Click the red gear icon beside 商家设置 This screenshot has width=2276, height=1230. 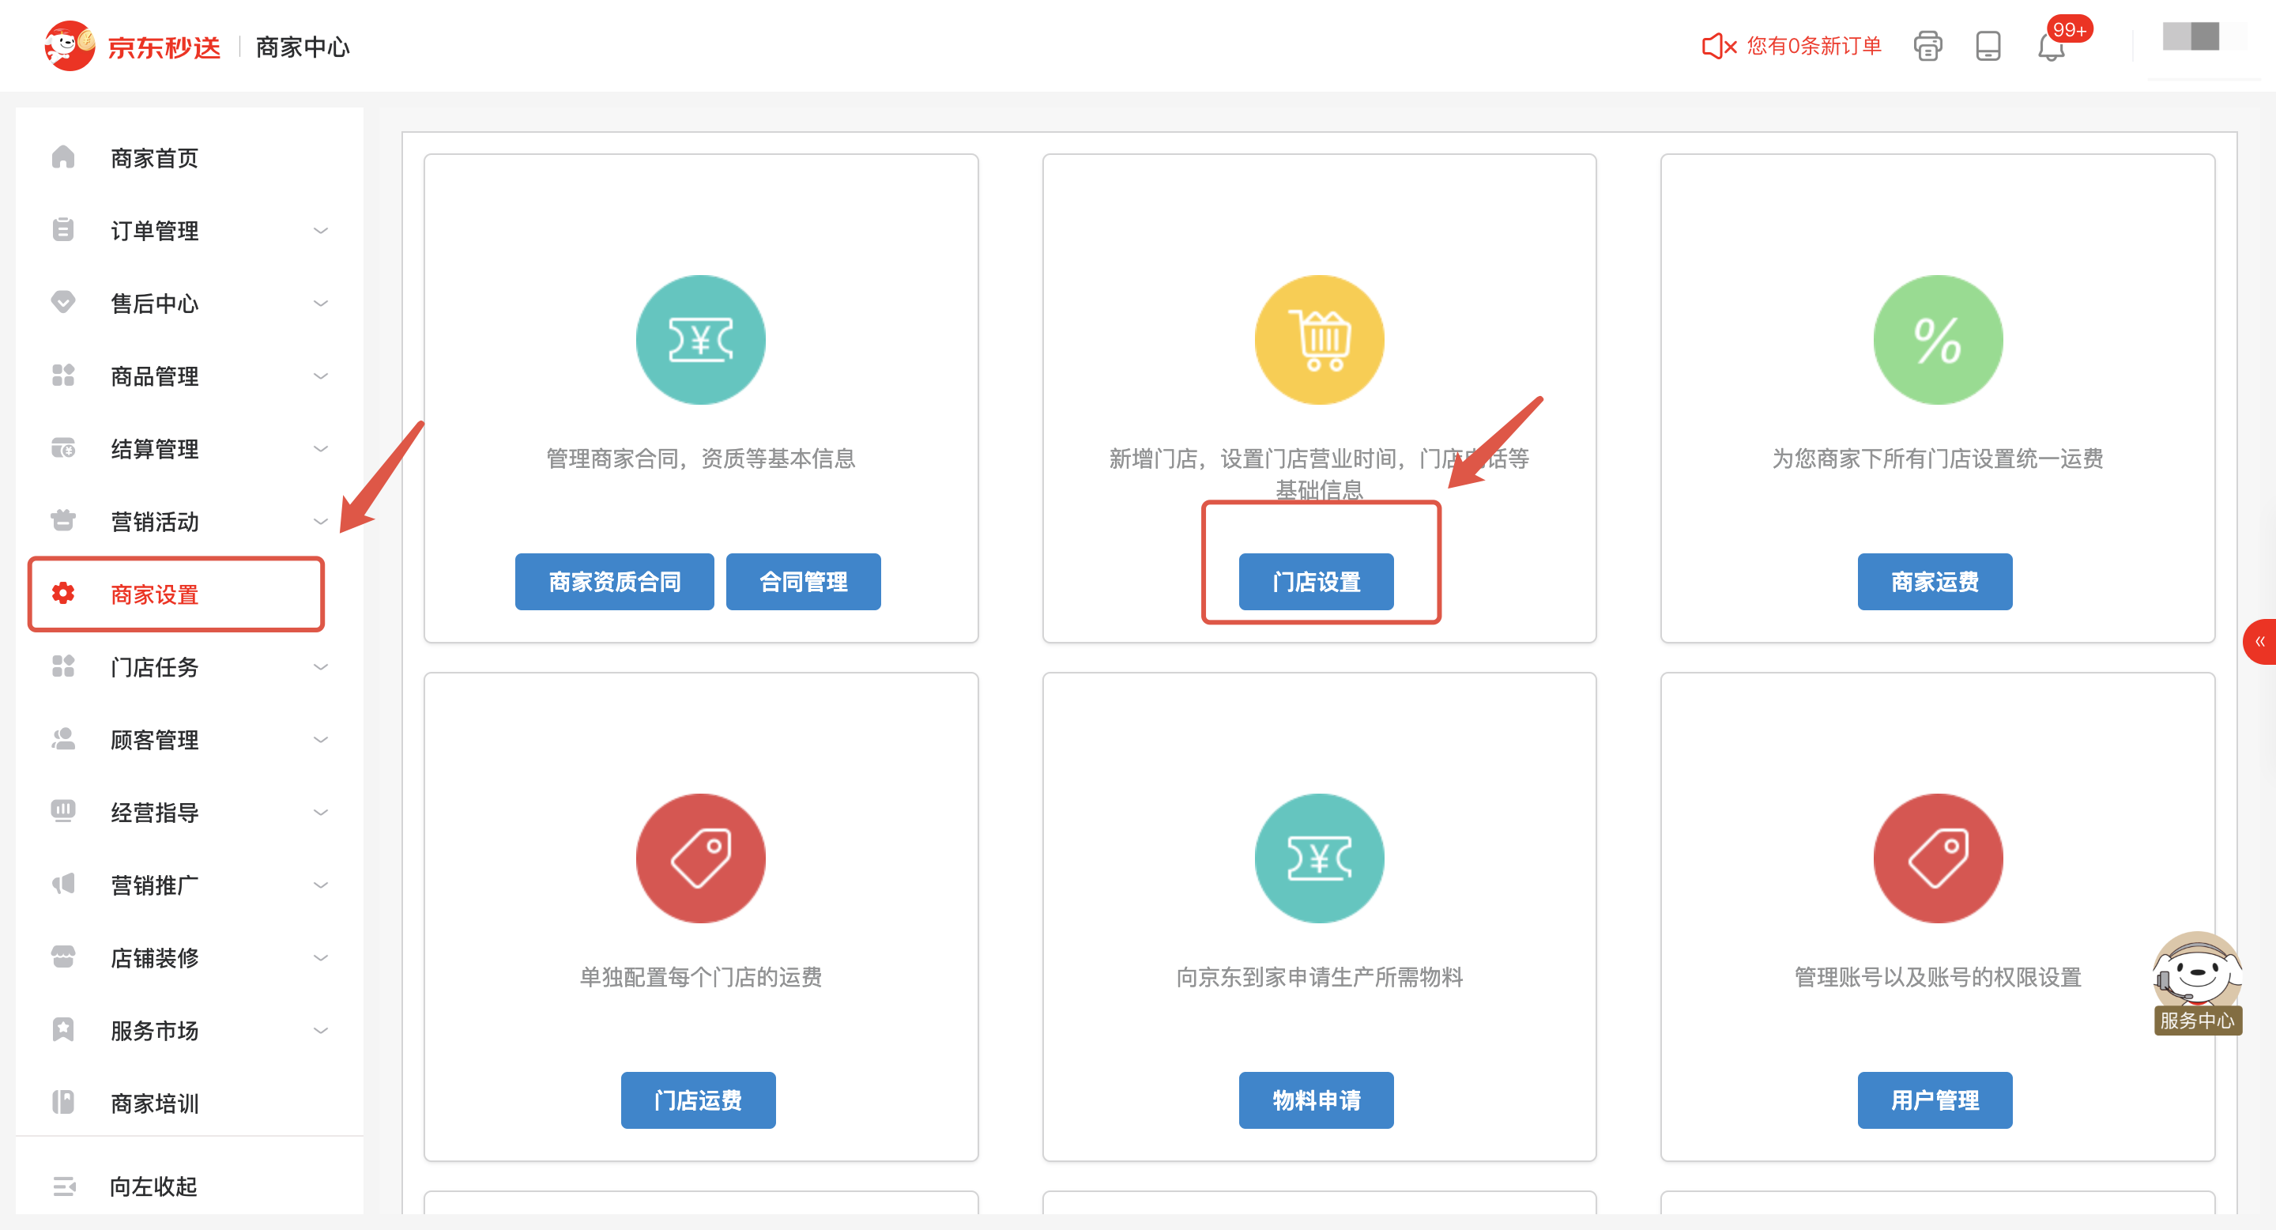coord(62,593)
